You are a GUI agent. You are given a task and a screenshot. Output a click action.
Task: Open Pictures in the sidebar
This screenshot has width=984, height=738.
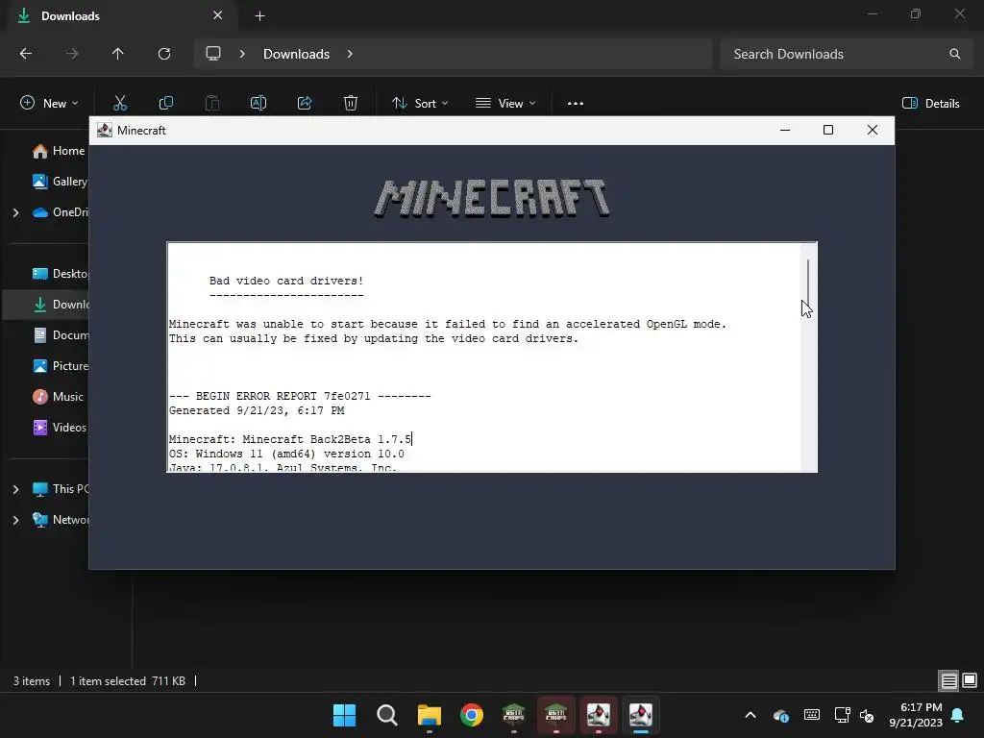click(60, 366)
